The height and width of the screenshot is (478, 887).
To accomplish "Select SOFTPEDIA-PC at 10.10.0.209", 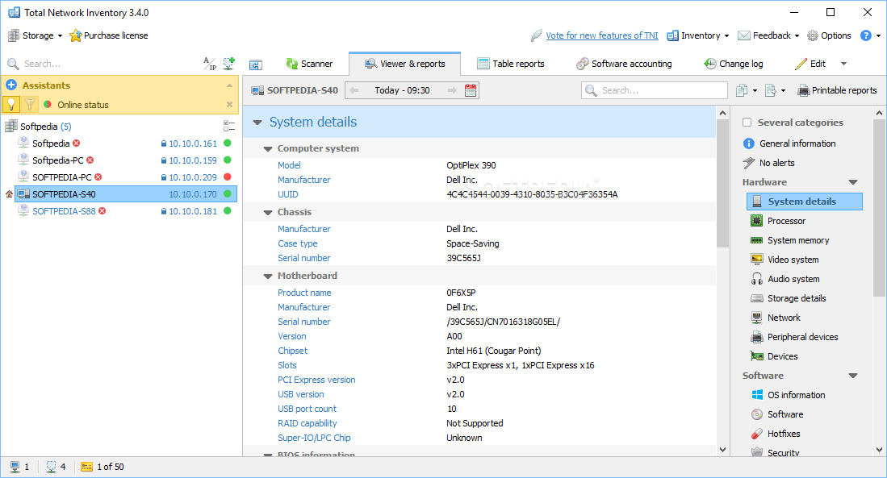I will [126, 177].
